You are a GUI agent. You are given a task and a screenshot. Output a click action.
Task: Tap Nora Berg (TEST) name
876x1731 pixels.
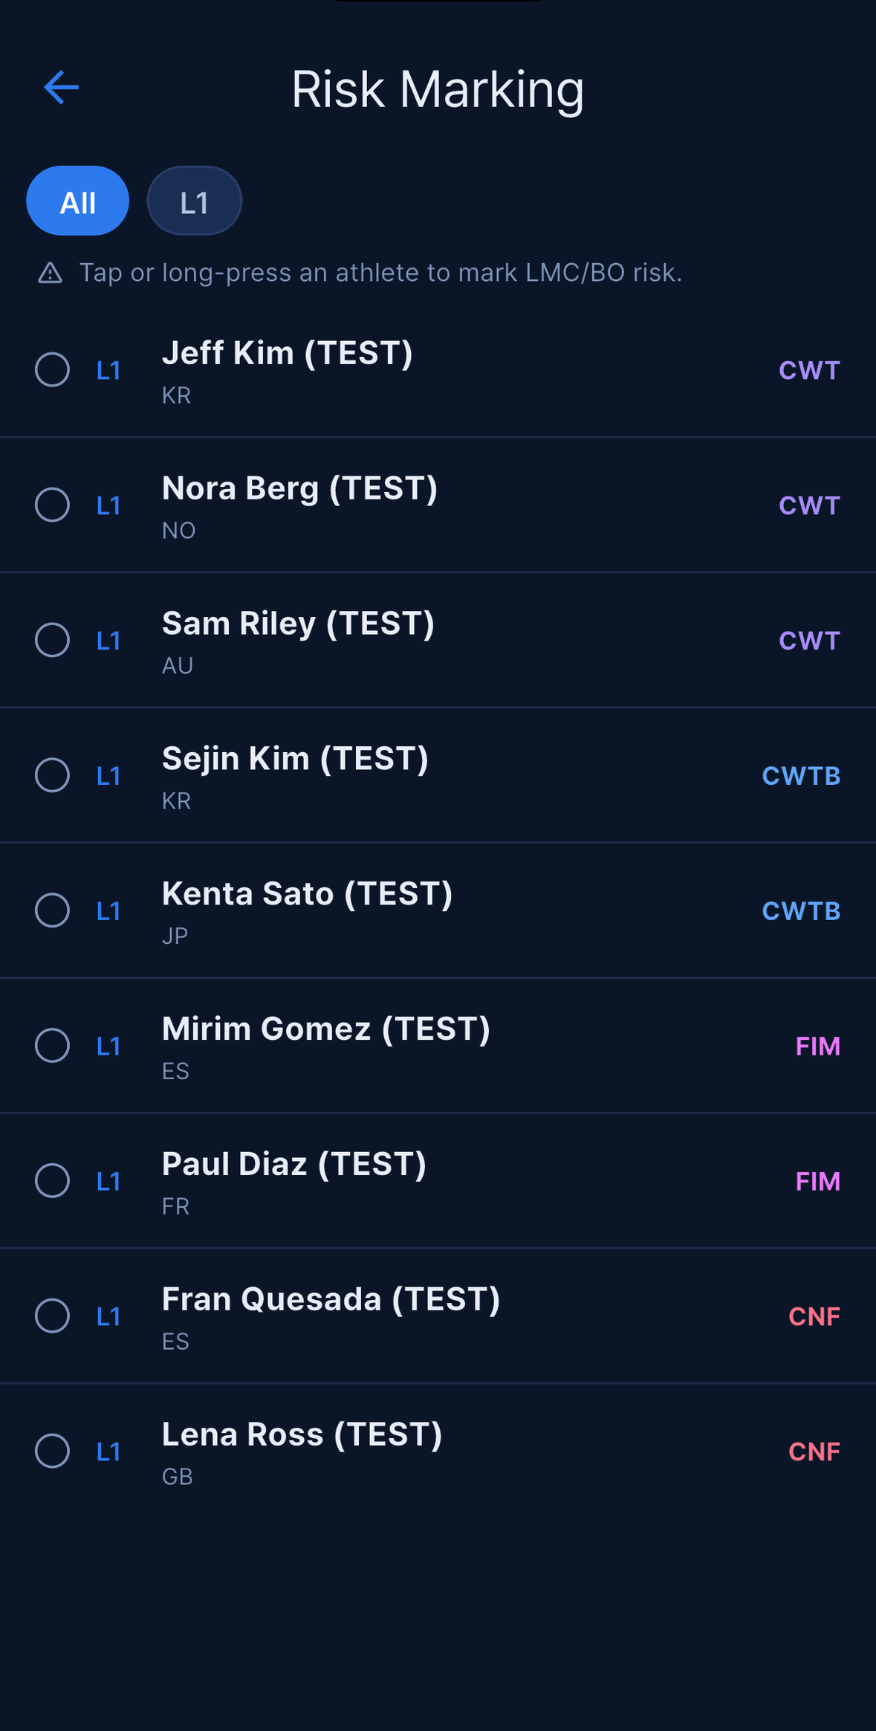(299, 488)
